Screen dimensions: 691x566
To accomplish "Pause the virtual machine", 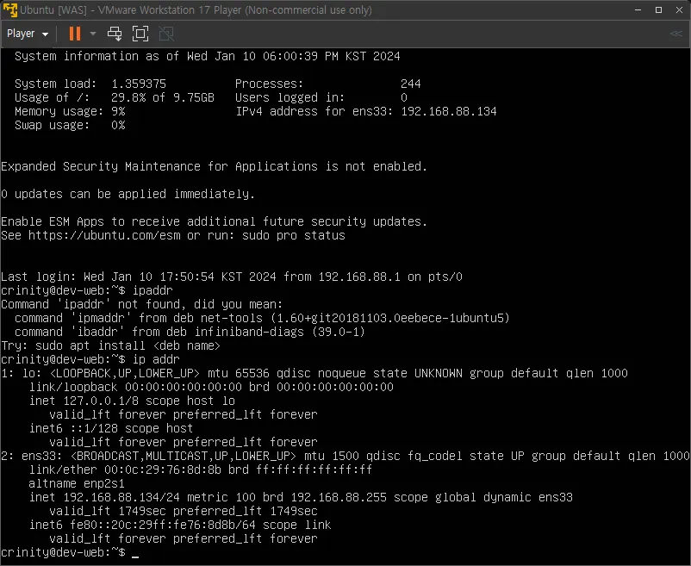I will pyautogui.click(x=75, y=34).
